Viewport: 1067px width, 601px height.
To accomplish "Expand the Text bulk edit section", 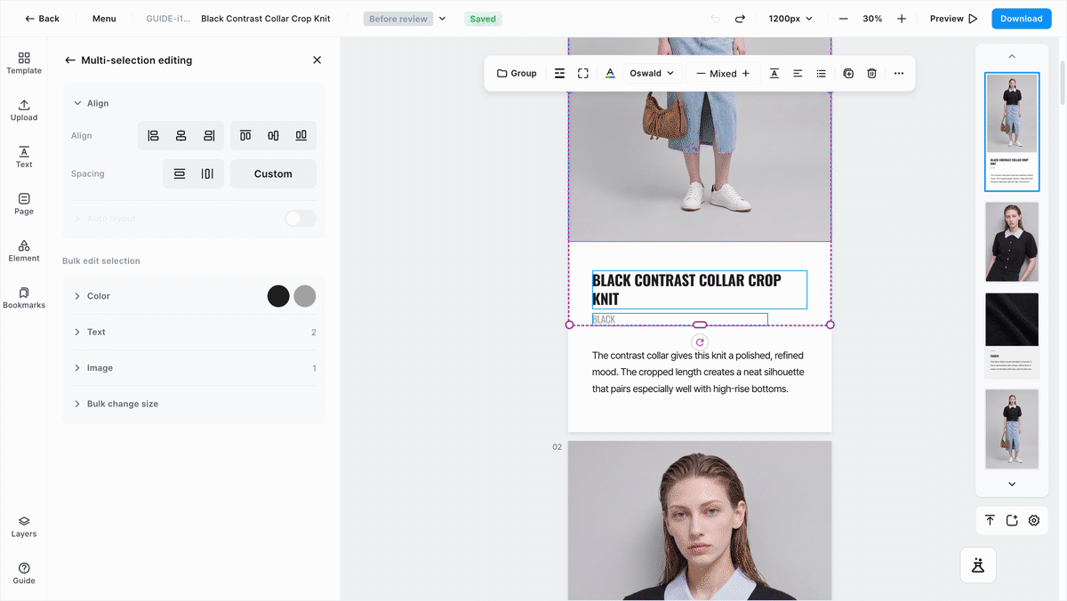I will 194,333.
